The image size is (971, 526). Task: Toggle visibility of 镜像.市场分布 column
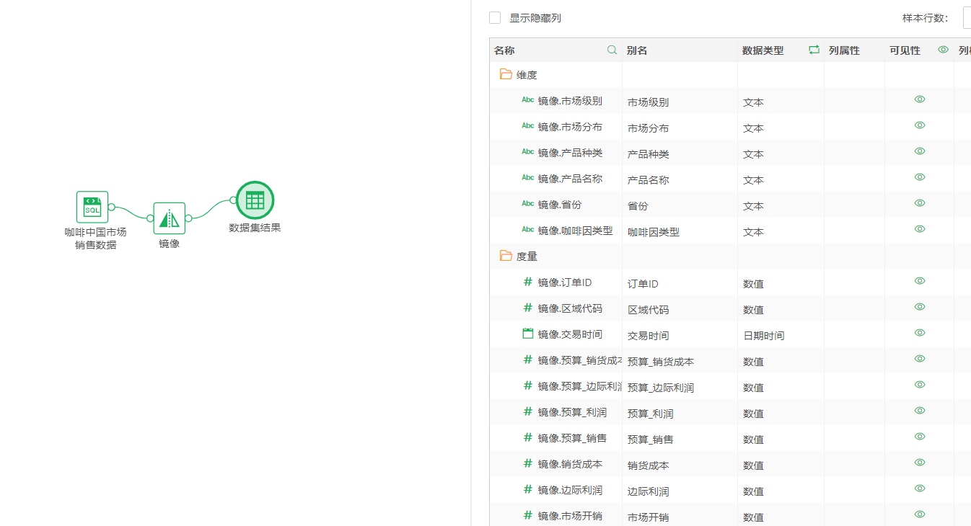(920, 125)
